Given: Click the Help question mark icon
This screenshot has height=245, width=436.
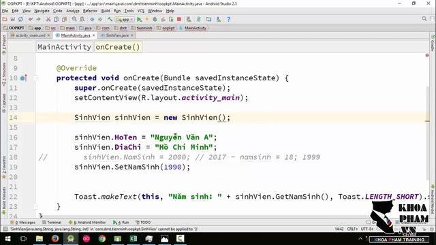Looking at the screenshot, I should pyautogui.click(x=229, y=19).
